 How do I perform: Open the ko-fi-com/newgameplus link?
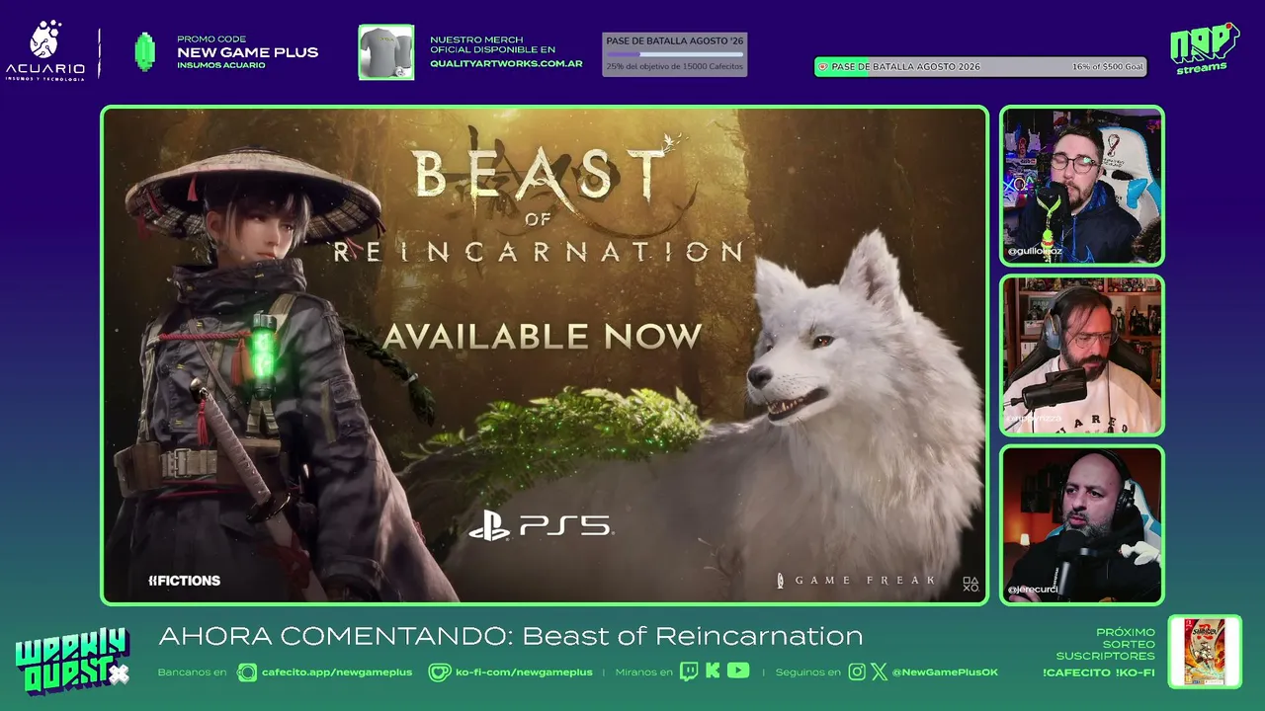pos(524,672)
